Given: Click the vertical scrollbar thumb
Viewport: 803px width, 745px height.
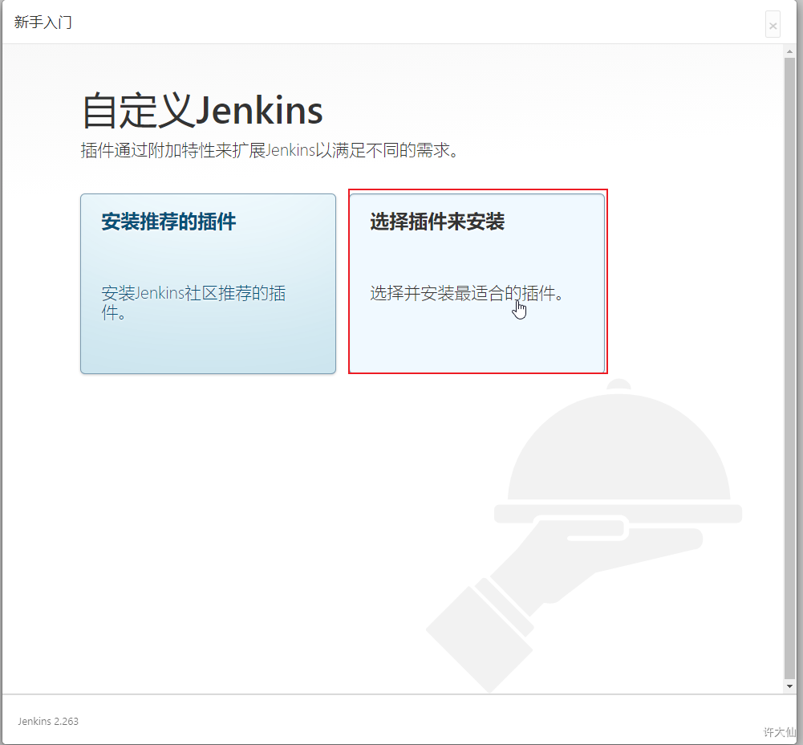Looking at the screenshot, I should pyautogui.click(x=789, y=368).
